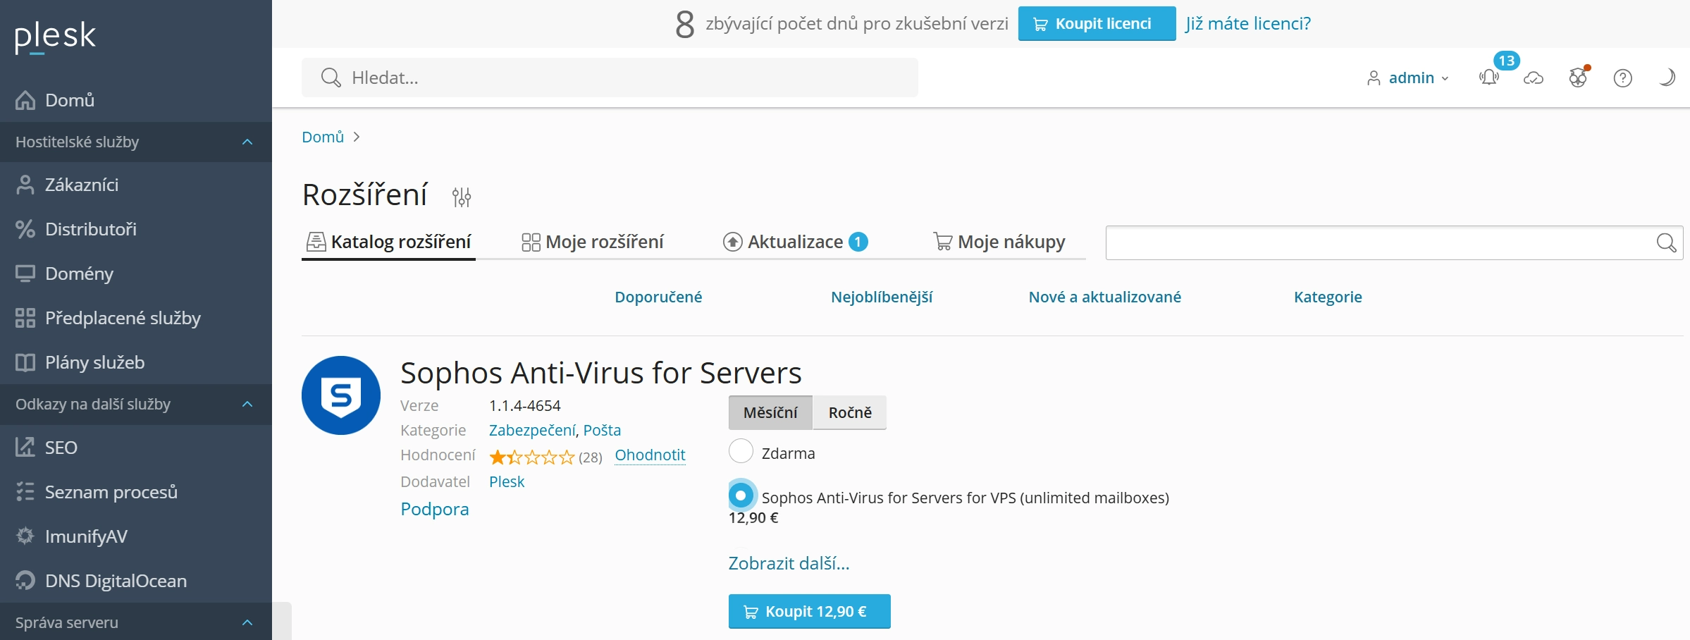Click the star rating for Sophos
Screen dimensions: 1690x640
click(532, 457)
